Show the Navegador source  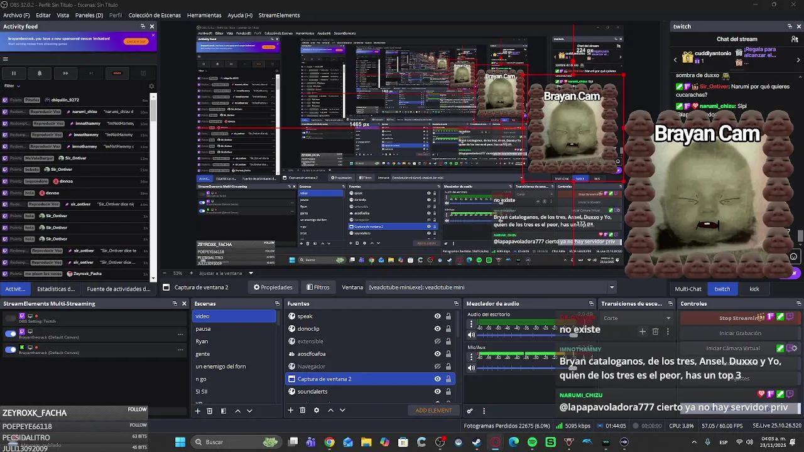click(x=437, y=367)
